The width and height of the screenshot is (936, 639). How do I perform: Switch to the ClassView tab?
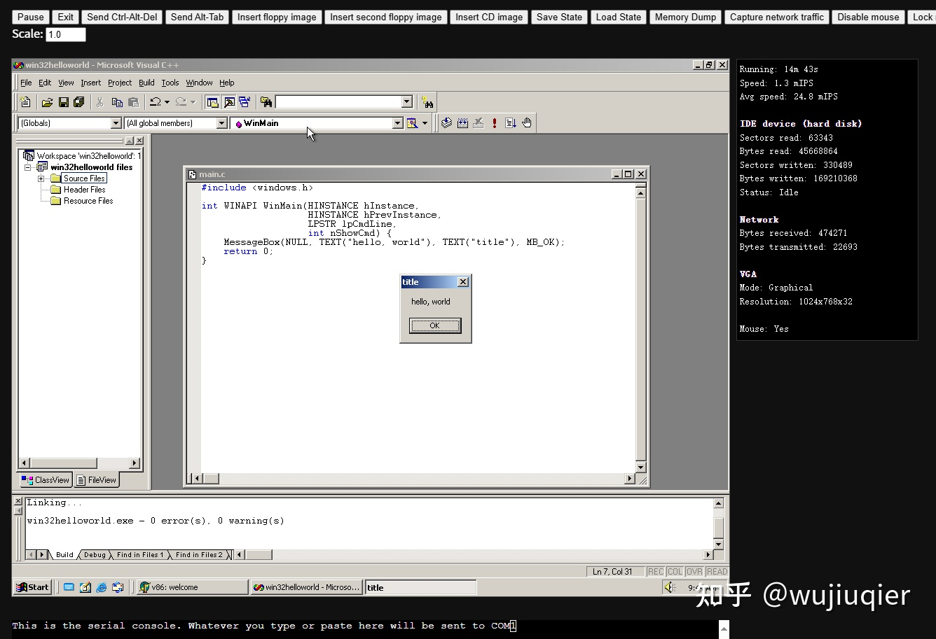click(x=46, y=480)
